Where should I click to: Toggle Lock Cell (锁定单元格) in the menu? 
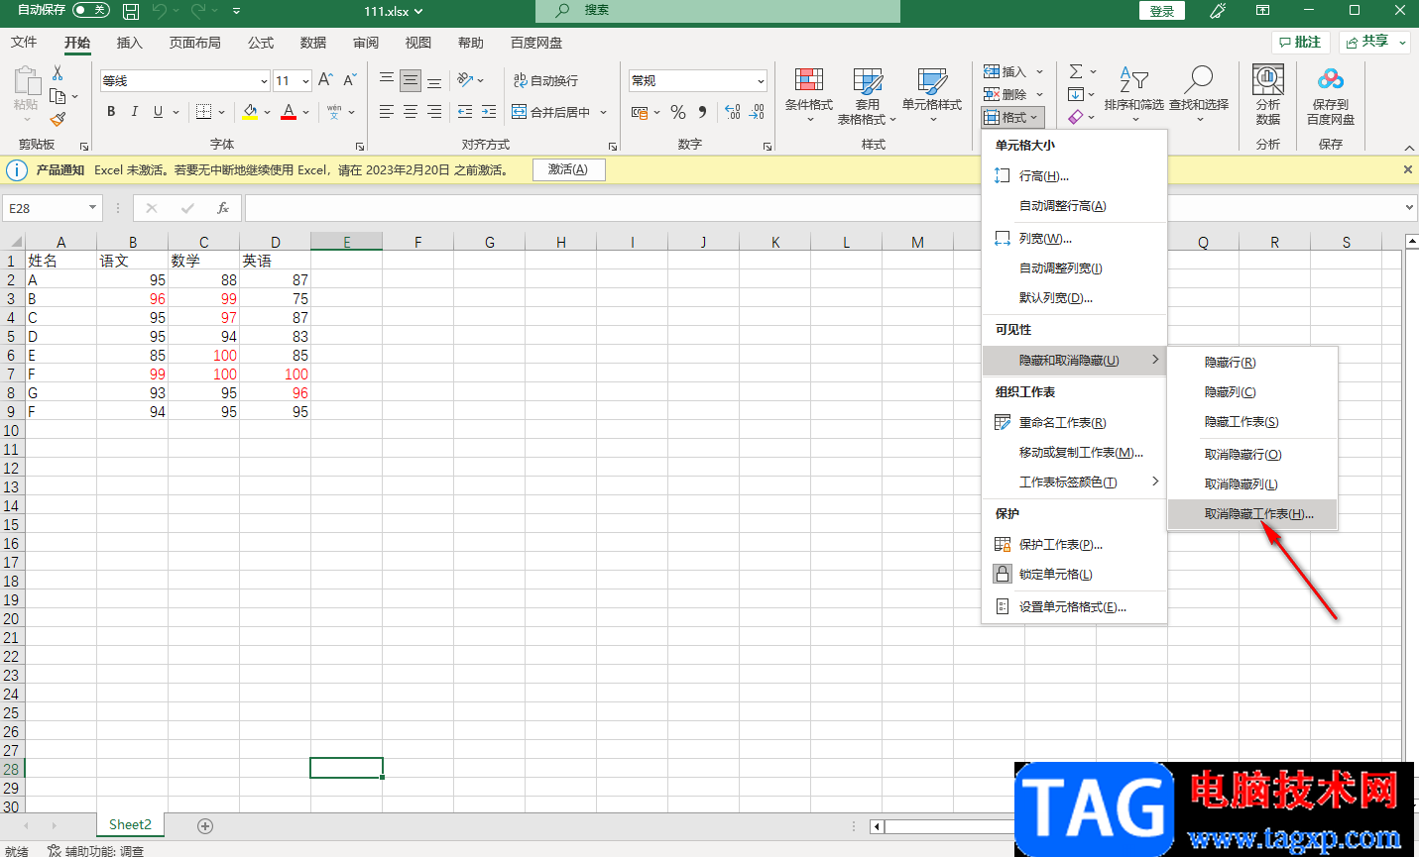(x=1074, y=575)
